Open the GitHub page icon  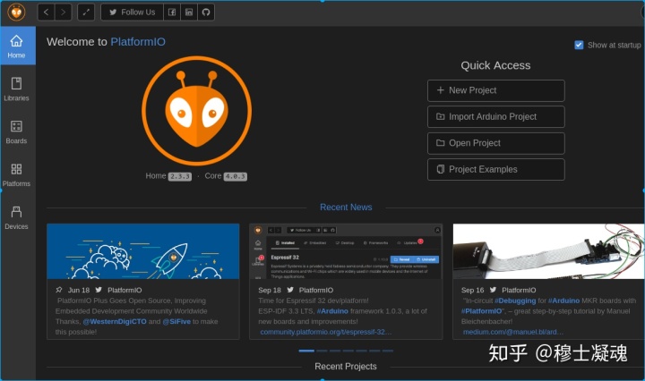(x=206, y=12)
